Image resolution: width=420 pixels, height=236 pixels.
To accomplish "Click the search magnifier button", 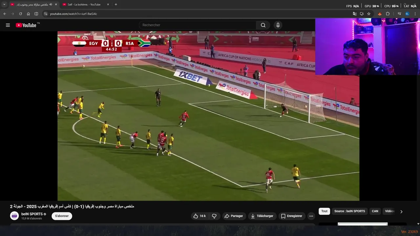I will click(x=263, y=25).
